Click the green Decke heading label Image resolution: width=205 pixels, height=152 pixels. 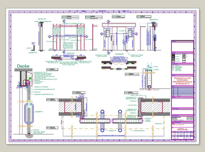coord(23,66)
